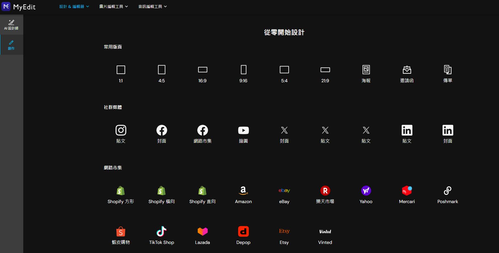Create an Instagram 貼文 post
This screenshot has width=499, height=253.
pyautogui.click(x=121, y=134)
